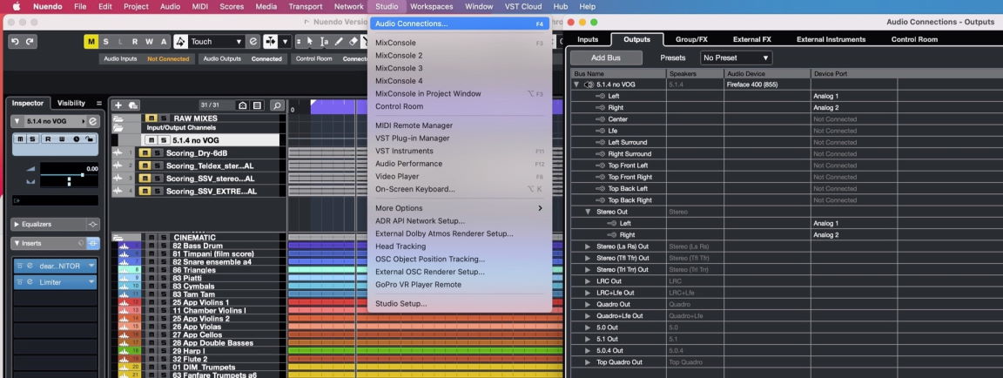Click the Undo arrow in the toolbar
Viewport: 1003px width, 378px height.
pos(15,42)
